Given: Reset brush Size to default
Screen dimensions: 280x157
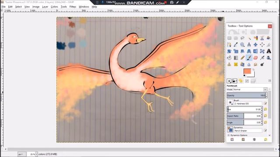Looking at the screenshot, I should click(x=266, y=109).
